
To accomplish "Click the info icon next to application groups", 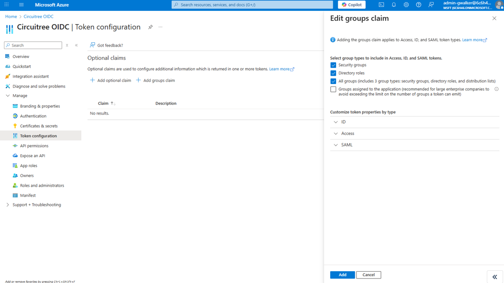I will tap(496, 89).
